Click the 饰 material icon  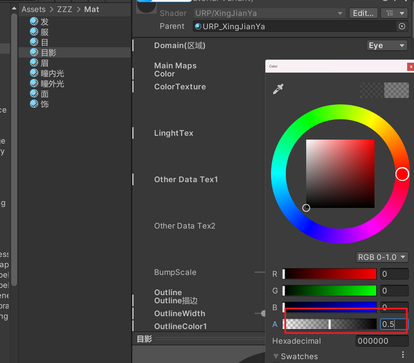[34, 104]
